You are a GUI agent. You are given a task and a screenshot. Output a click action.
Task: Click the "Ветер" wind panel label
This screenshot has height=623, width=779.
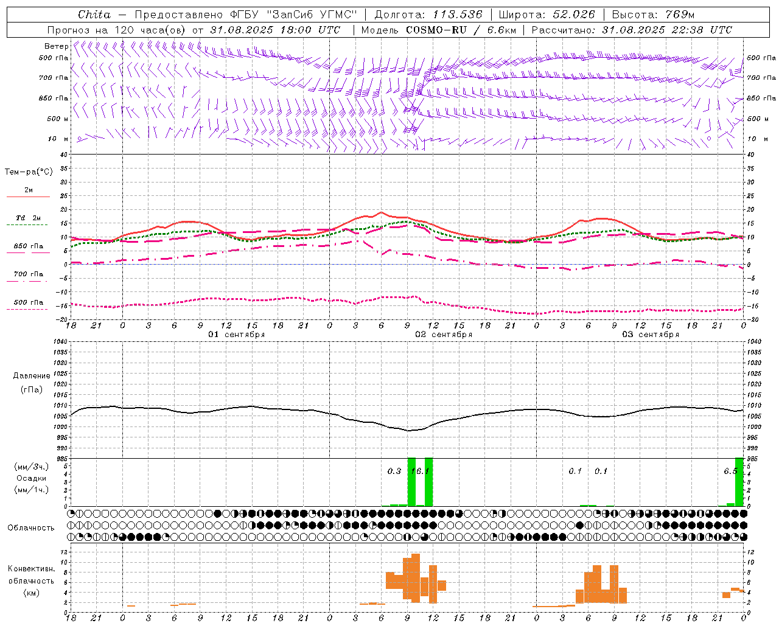[57, 46]
